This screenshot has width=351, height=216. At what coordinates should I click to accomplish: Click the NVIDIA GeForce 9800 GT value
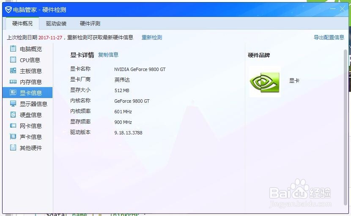[140, 69]
